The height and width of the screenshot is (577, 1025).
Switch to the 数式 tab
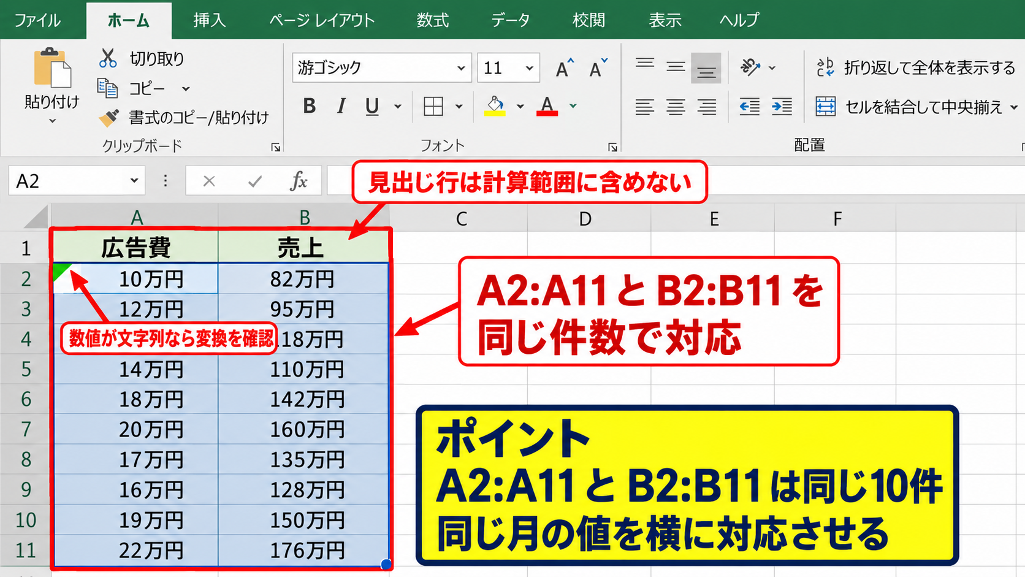[433, 20]
